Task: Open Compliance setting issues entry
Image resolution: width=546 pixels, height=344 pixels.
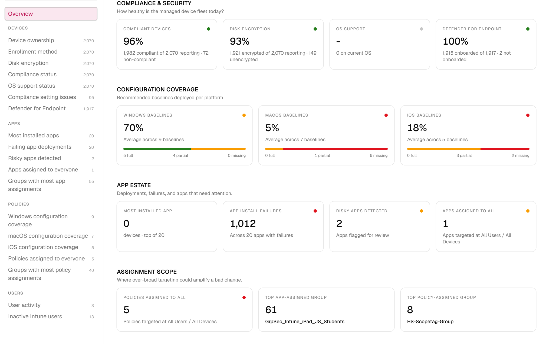Action: tap(51, 97)
